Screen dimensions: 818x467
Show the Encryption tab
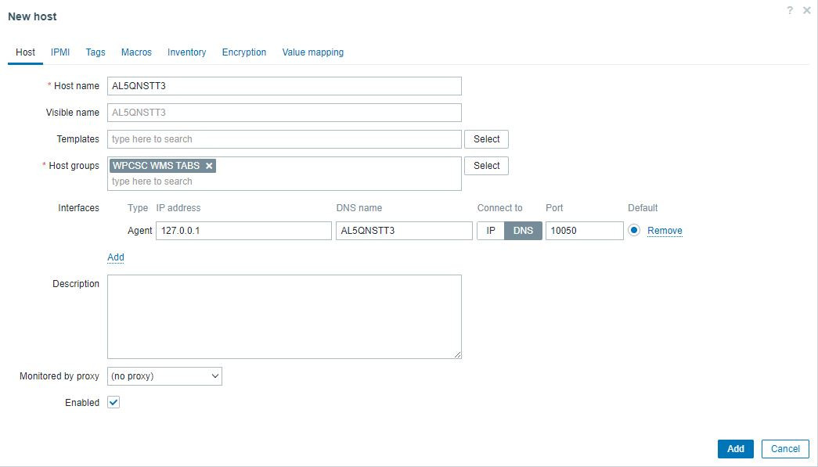tap(244, 52)
